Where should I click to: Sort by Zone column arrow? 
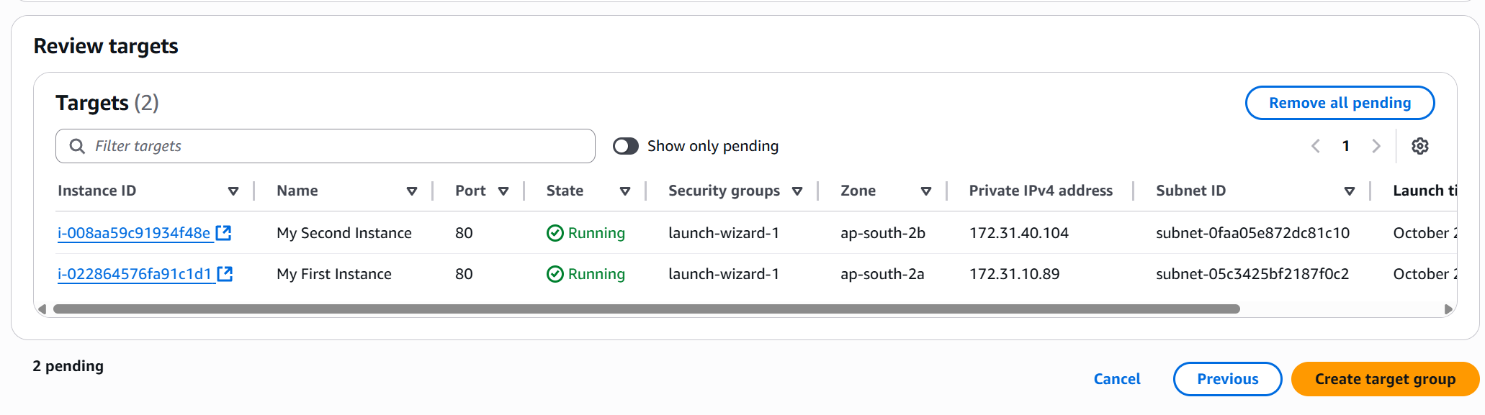(x=926, y=191)
